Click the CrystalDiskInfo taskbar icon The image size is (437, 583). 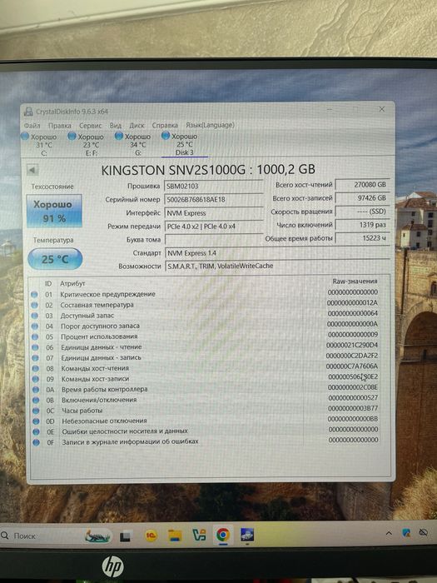point(246,535)
